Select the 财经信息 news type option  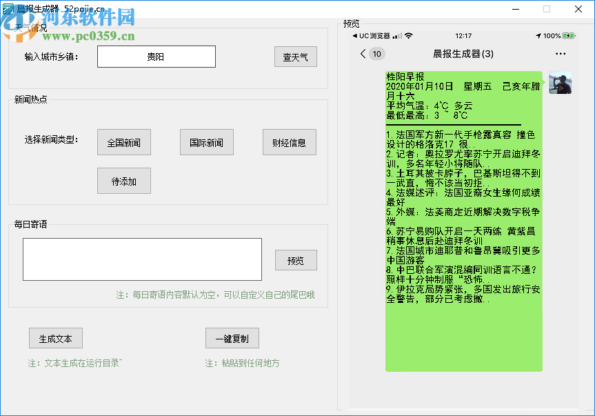tap(288, 142)
